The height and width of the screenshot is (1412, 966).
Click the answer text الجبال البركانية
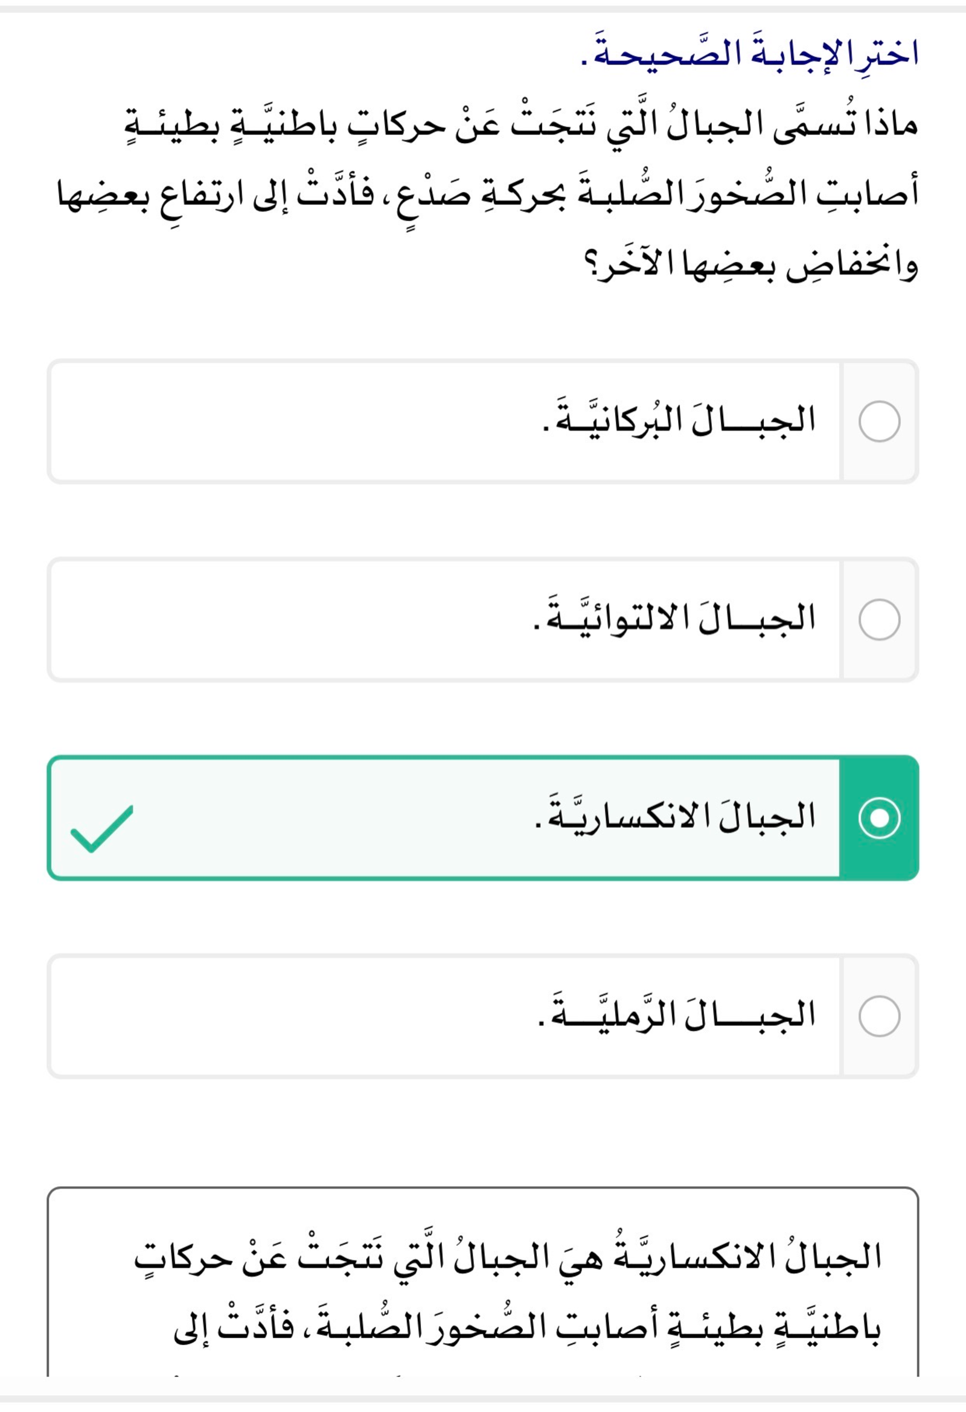[678, 420]
